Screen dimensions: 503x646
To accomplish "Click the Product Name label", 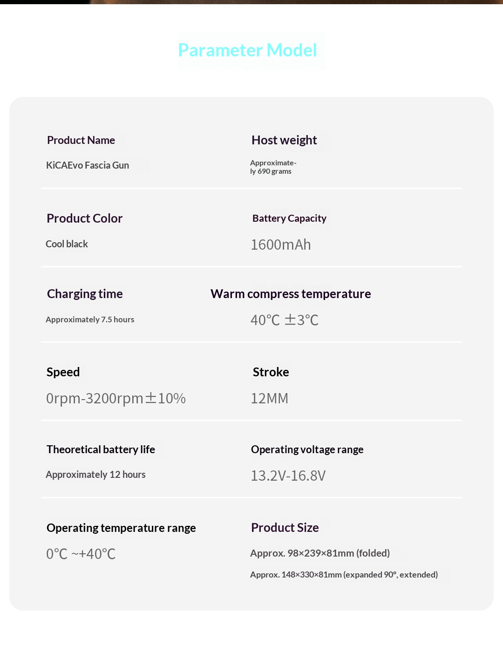I will [x=81, y=140].
